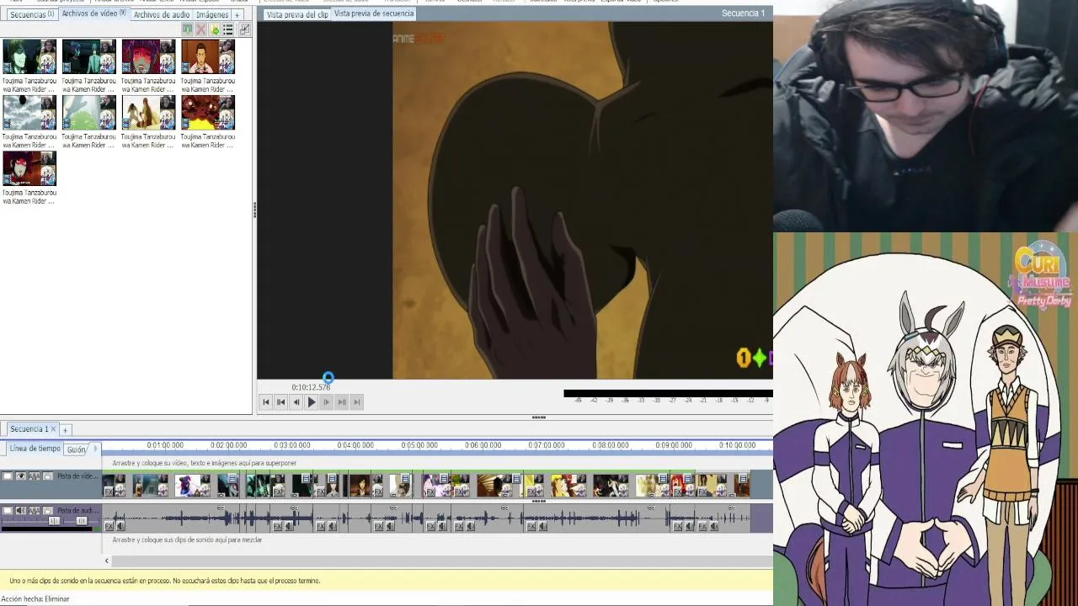Image resolution: width=1078 pixels, height=606 pixels.
Task: Expand the arrow next to the Guión tab
Action: point(95,449)
